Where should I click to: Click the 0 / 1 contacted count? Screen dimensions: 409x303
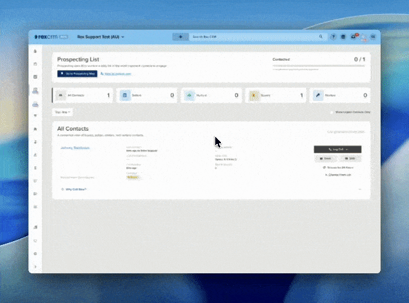[x=359, y=59]
